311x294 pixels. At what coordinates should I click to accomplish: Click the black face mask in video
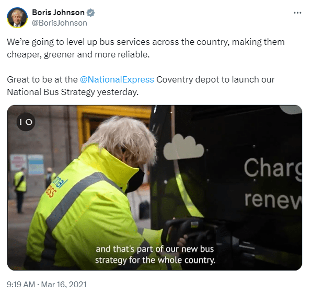pos(135,182)
